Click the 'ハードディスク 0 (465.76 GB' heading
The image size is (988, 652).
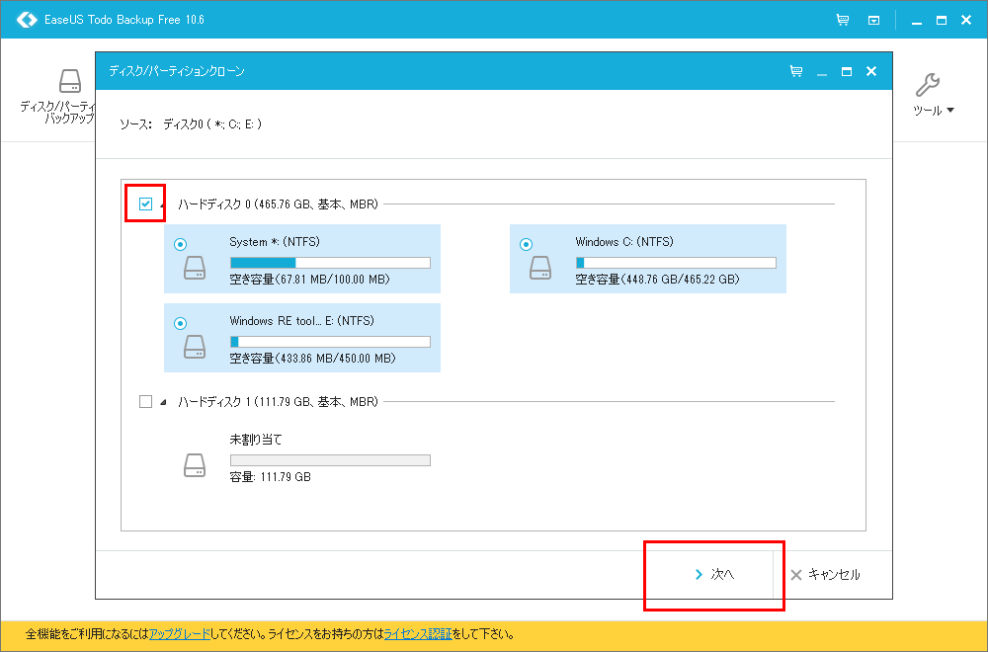278,204
